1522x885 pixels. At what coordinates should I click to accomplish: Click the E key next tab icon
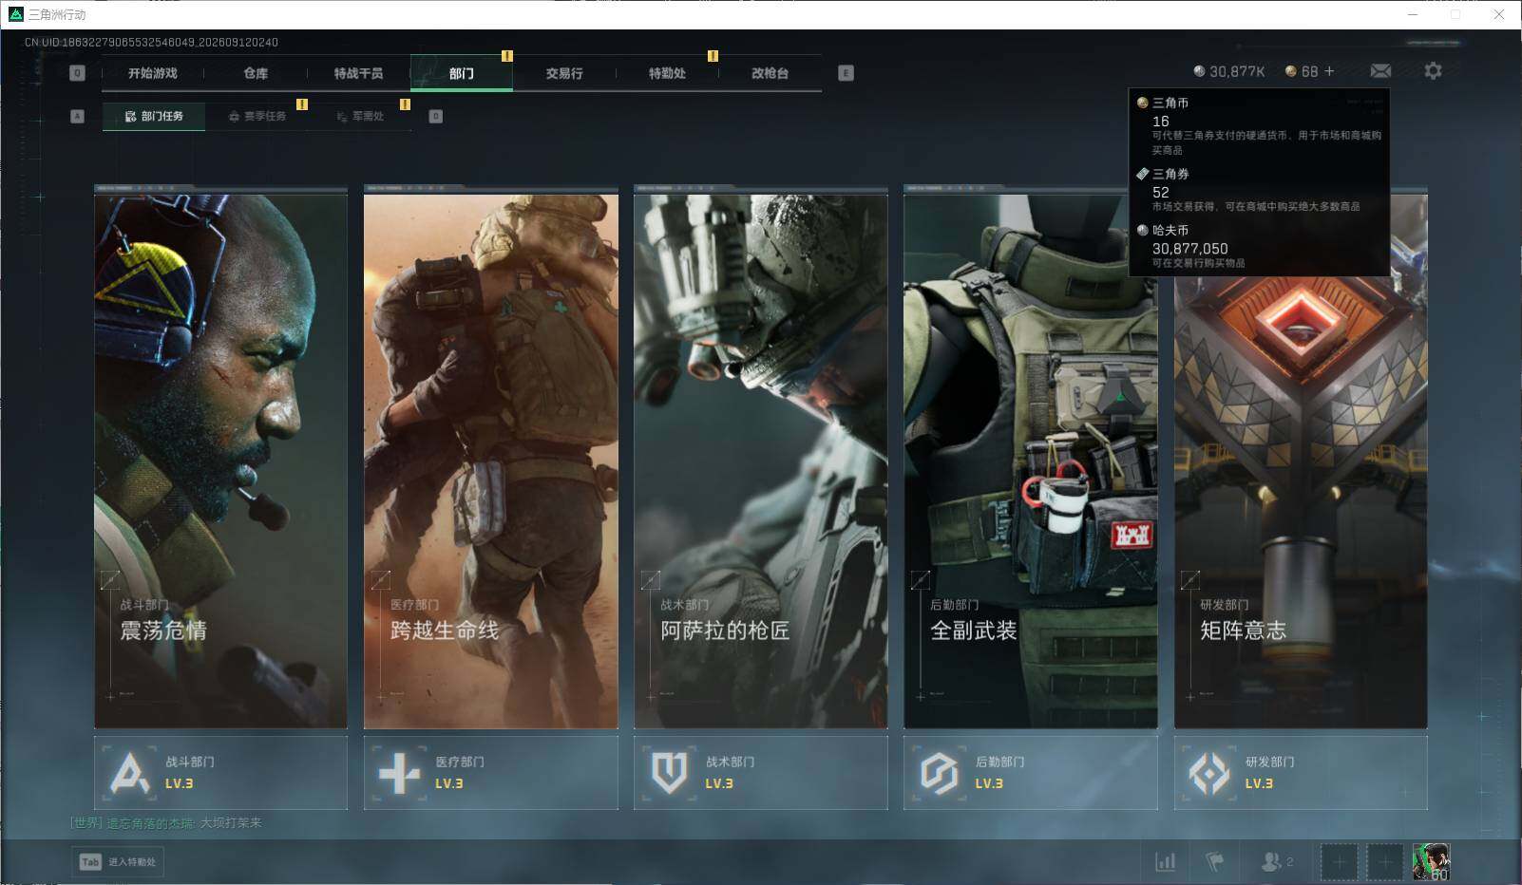point(846,73)
